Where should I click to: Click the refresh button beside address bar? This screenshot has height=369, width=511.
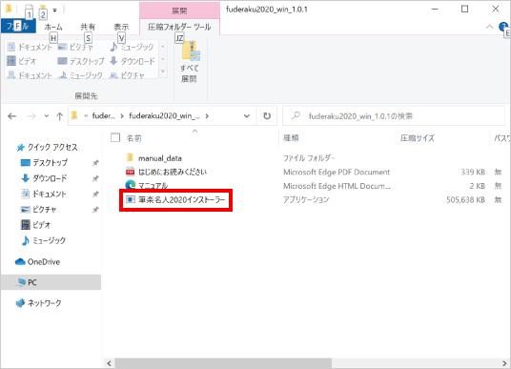[267, 116]
